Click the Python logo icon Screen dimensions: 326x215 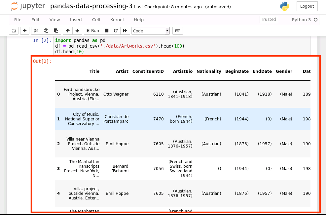(x=284, y=6)
